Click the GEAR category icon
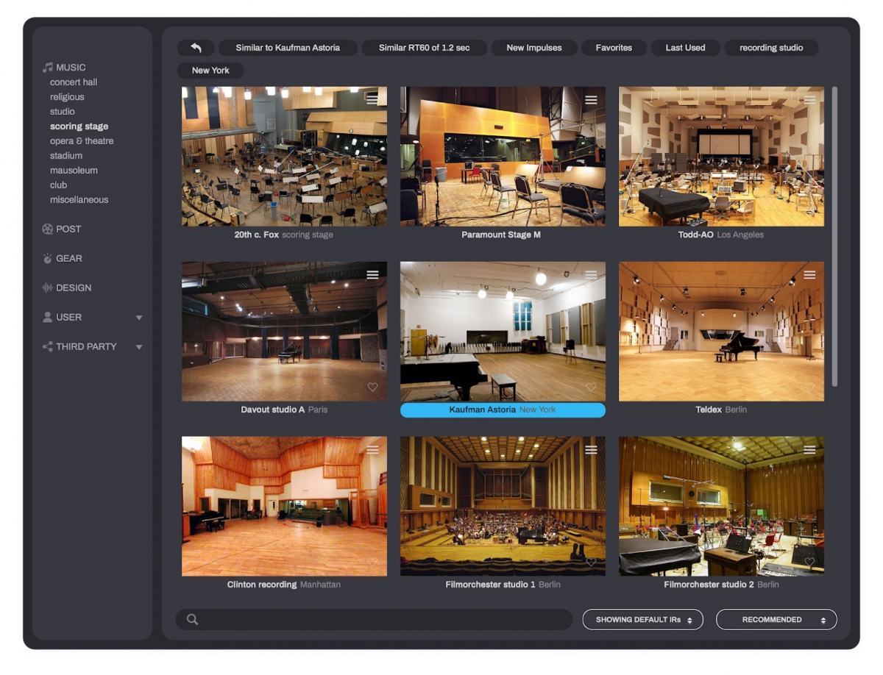Image resolution: width=883 pixels, height=675 pixels. 48,259
